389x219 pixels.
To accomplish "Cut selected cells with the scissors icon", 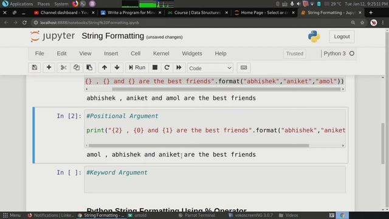I will [63, 68].
